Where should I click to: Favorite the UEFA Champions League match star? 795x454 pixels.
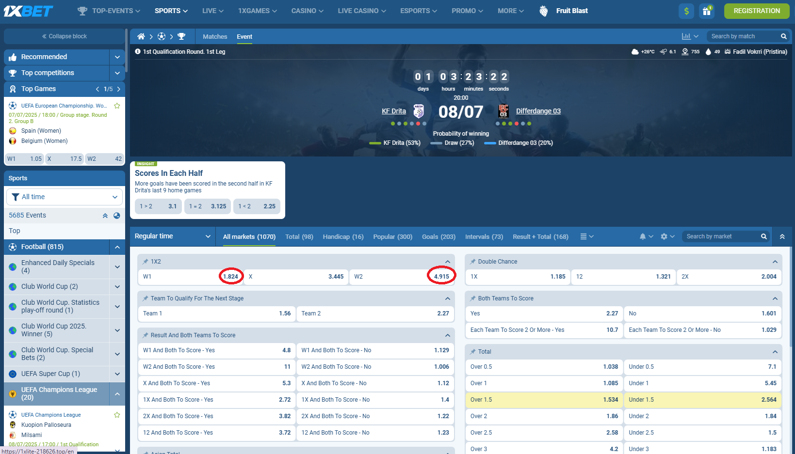pos(117,415)
